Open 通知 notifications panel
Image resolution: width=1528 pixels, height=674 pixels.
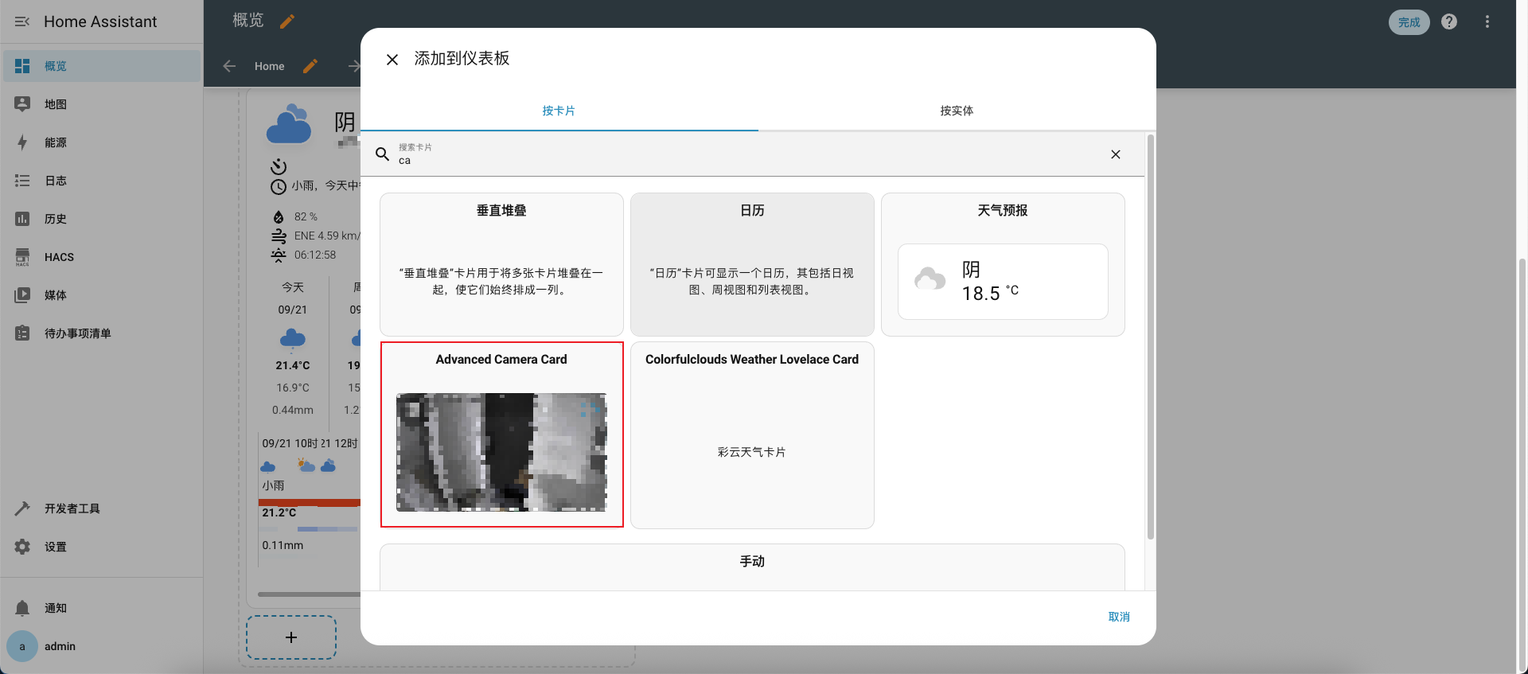(x=56, y=608)
